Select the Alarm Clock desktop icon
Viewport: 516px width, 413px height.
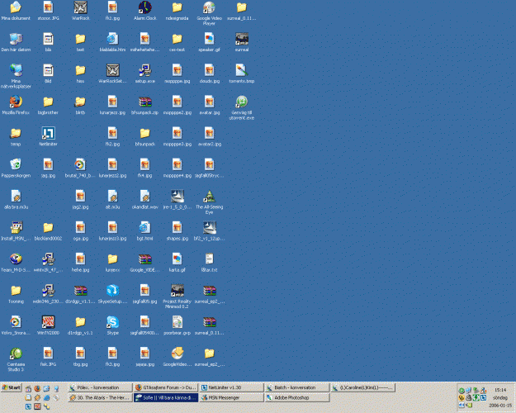point(144,7)
